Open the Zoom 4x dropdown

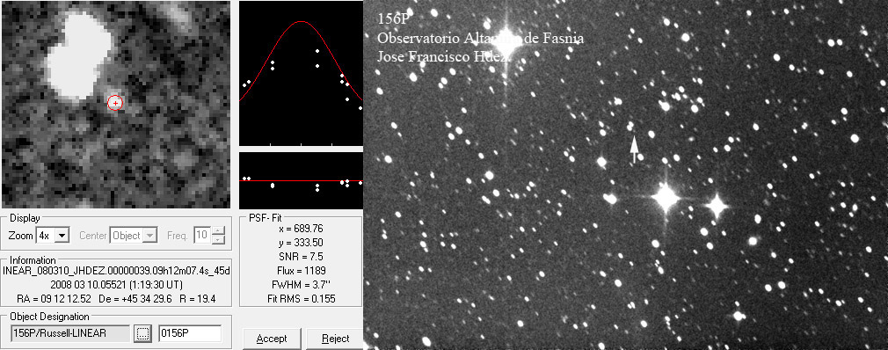coord(53,235)
